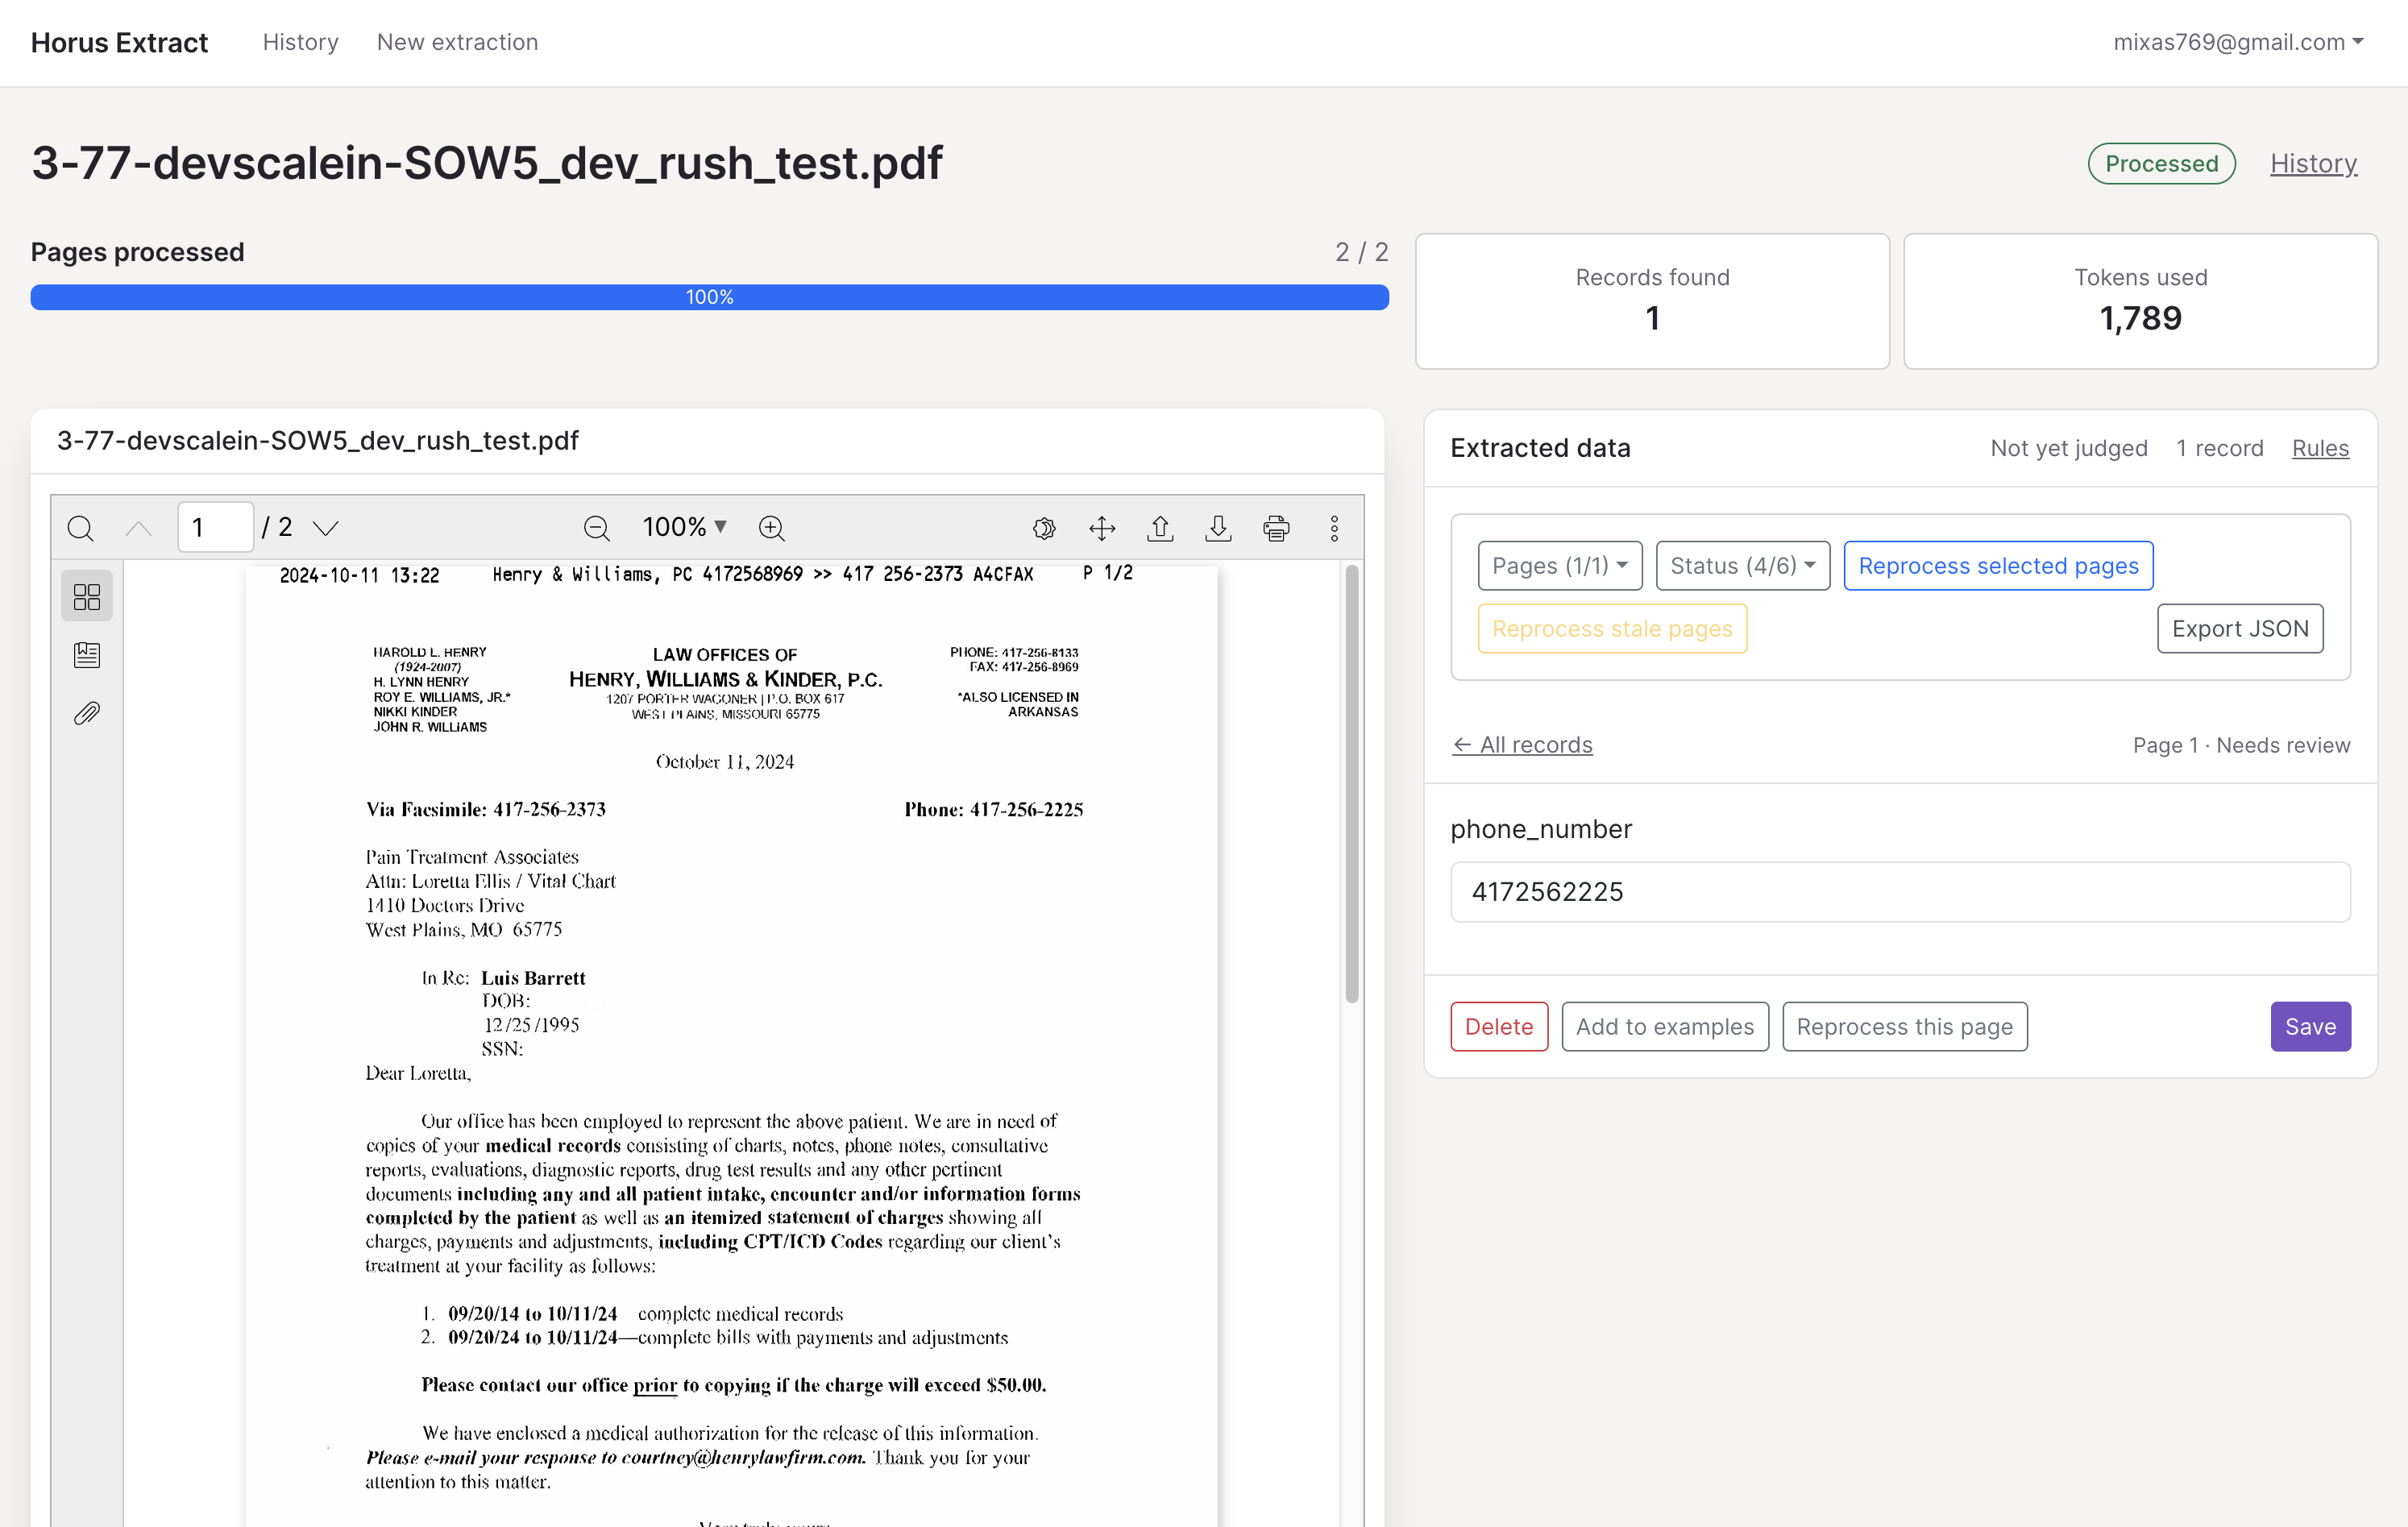Viewport: 2408px width, 1527px height.
Task: Enter full screen move icon
Action: click(1102, 527)
